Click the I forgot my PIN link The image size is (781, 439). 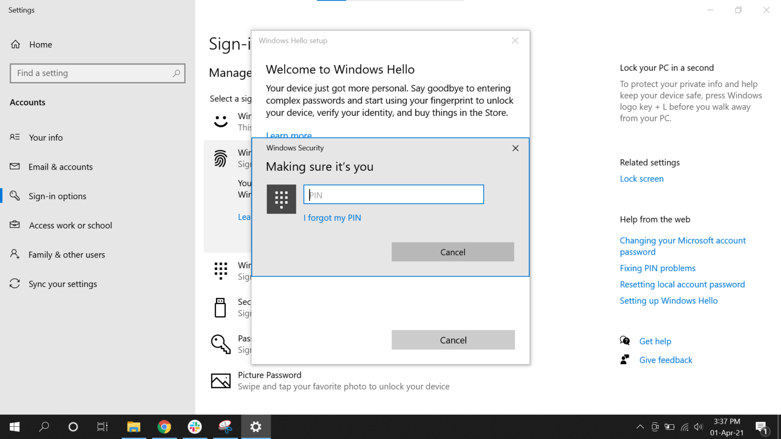332,217
